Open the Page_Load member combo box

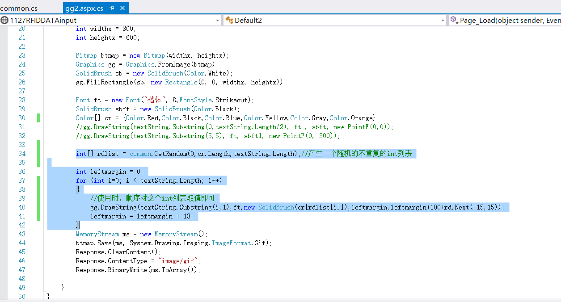click(x=505, y=20)
